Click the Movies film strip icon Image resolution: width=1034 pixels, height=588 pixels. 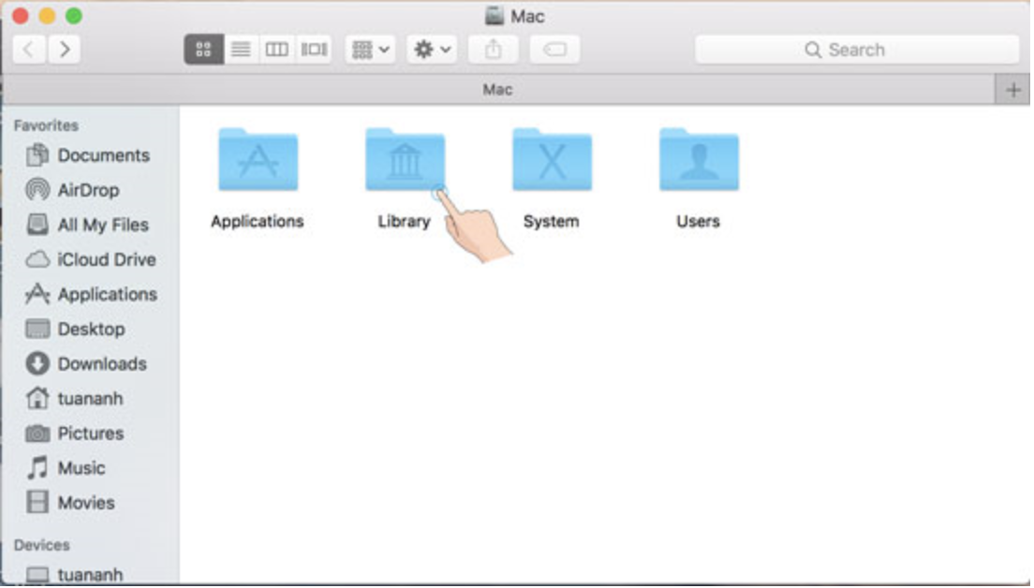pos(37,503)
